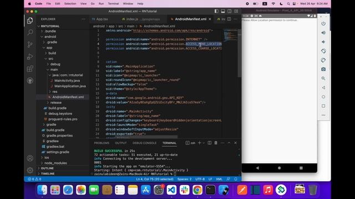Expand the TIMELINE section
The height and width of the screenshot is (199, 355).
pyautogui.click(x=48, y=174)
